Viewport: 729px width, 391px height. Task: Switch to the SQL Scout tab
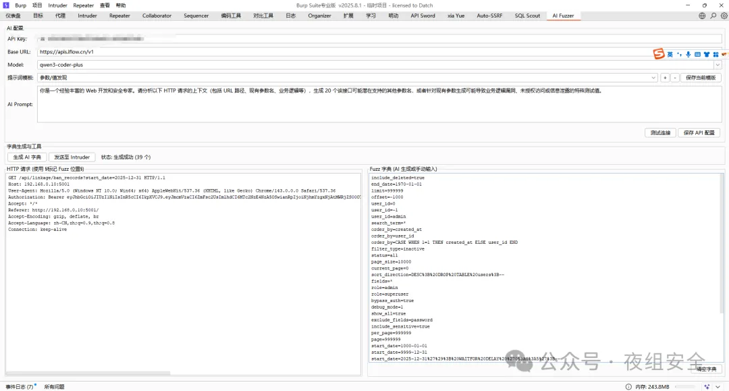coord(527,16)
